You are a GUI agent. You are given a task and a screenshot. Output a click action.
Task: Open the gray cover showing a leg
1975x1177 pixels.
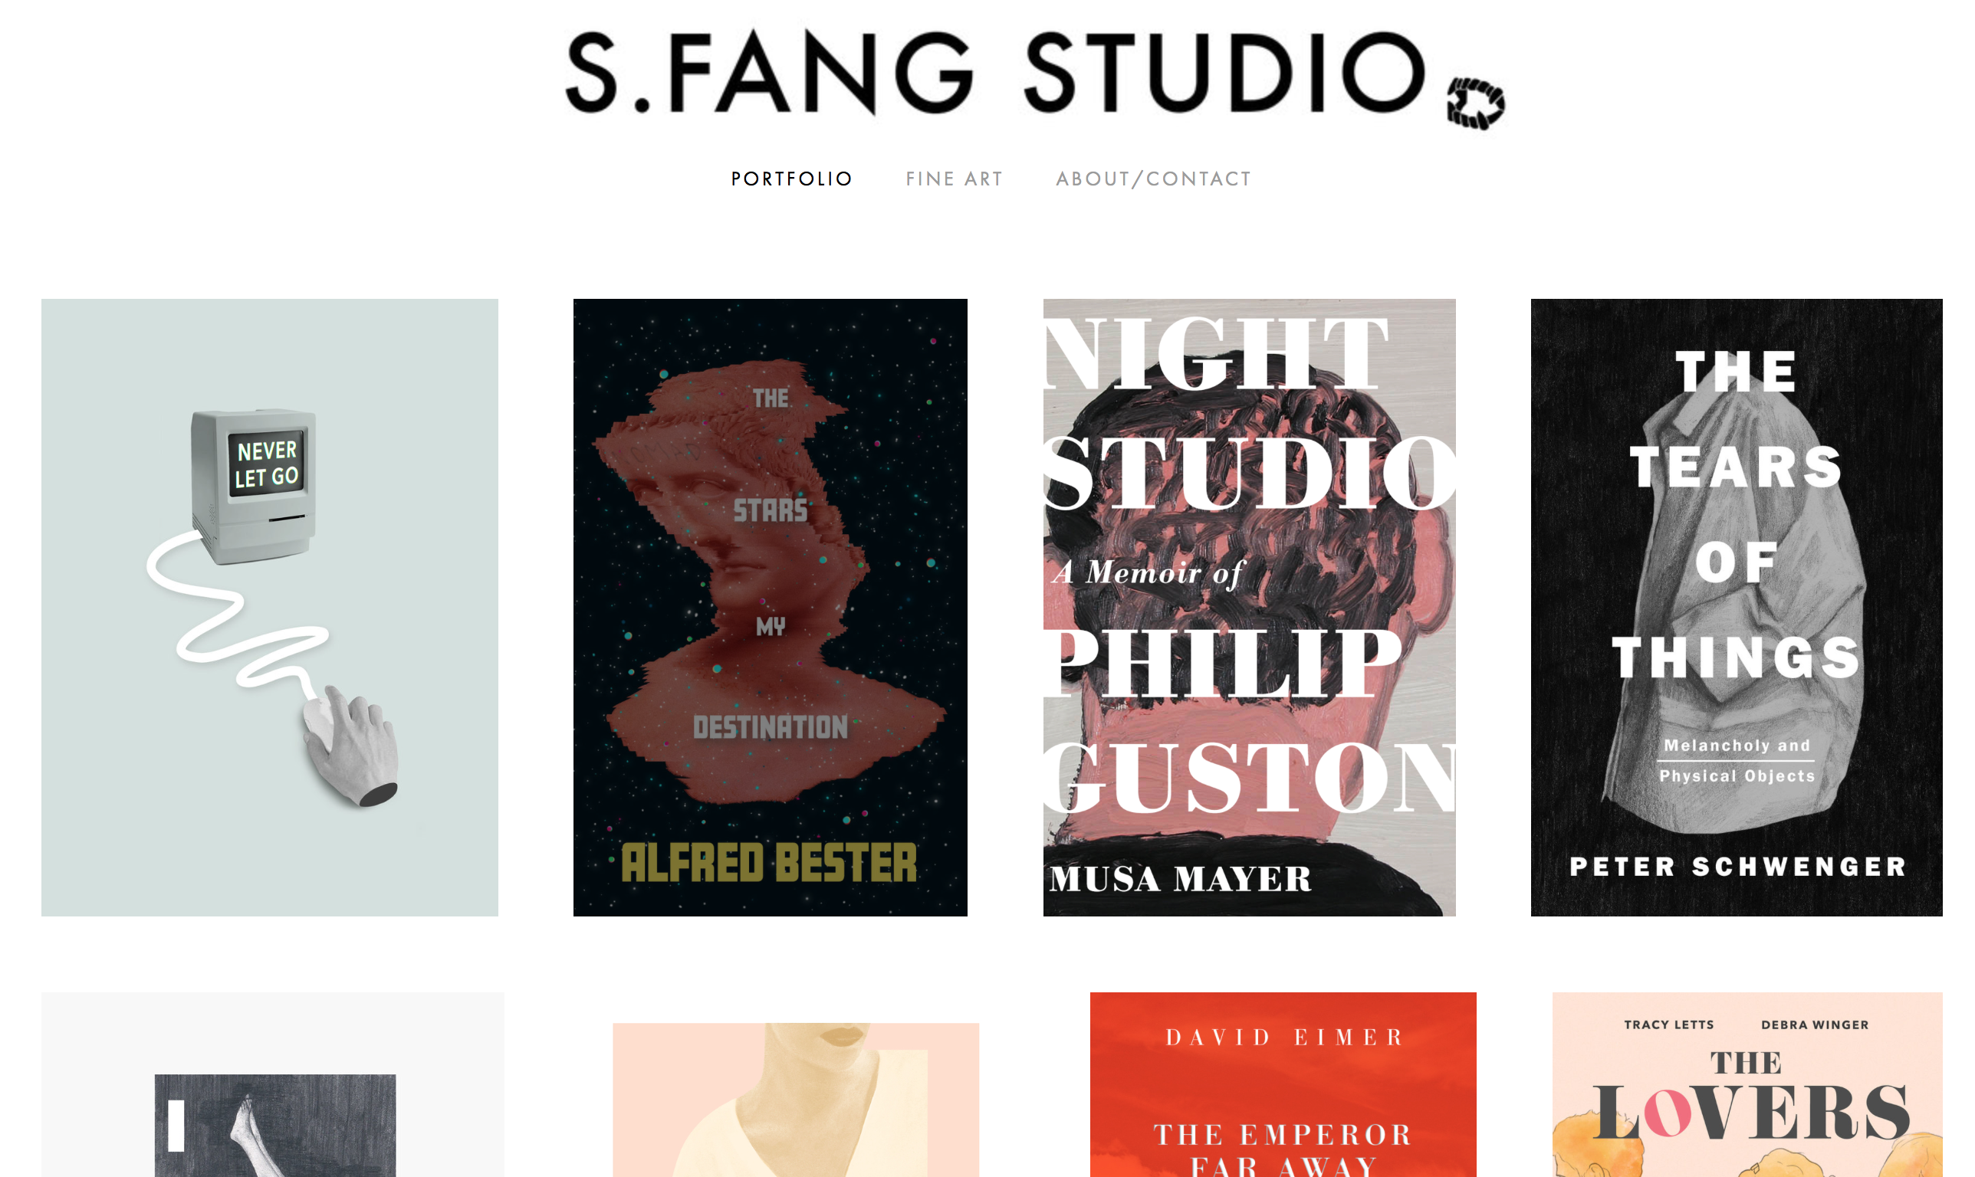(x=273, y=1084)
